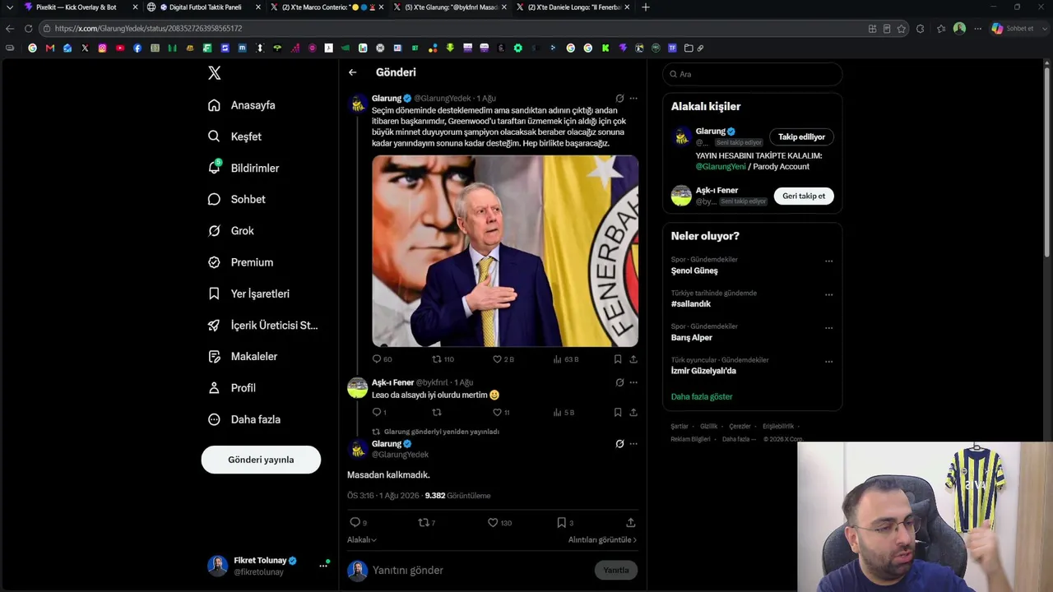Open more options on 'Masadan kalkmadık.' post
This screenshot has width=1053, height=592.
pos(633,444)
